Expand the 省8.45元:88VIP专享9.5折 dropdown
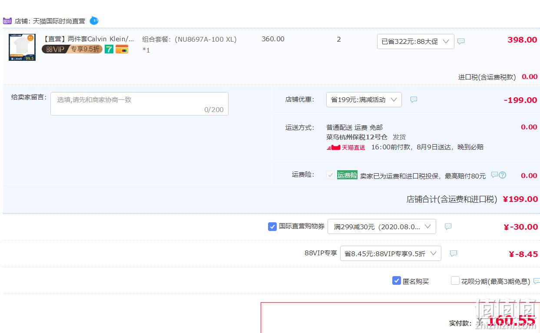This screenshot has width=540, height=333. pos(391,253)
